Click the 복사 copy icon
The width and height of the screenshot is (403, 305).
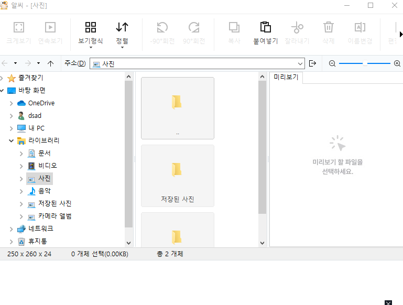click(234, 27)
